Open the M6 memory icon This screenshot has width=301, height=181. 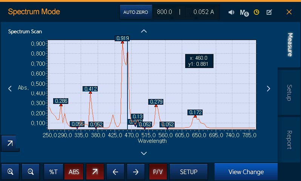point(244,12)
